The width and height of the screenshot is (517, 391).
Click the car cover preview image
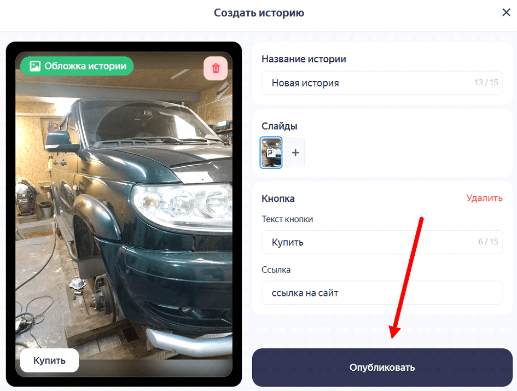[x=124, y=214]
